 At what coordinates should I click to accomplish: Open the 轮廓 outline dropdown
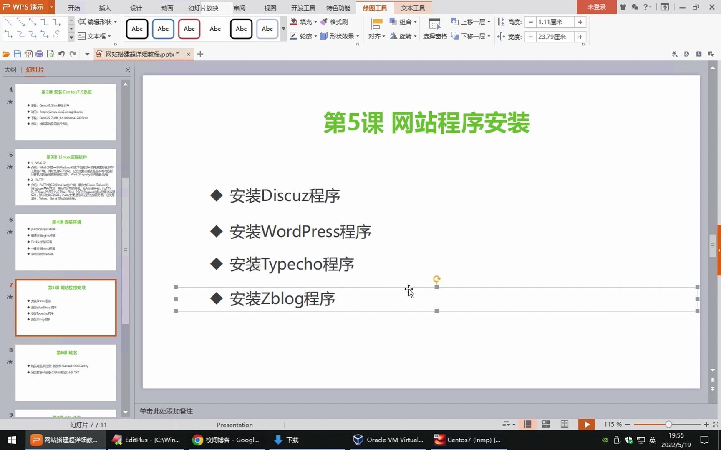pyautogui.click(x=304, y=36)
